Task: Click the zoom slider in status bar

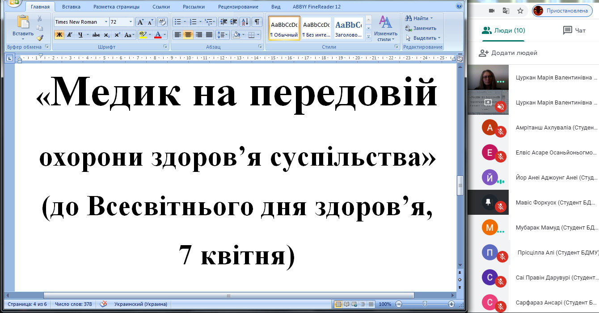Action: 425,304
